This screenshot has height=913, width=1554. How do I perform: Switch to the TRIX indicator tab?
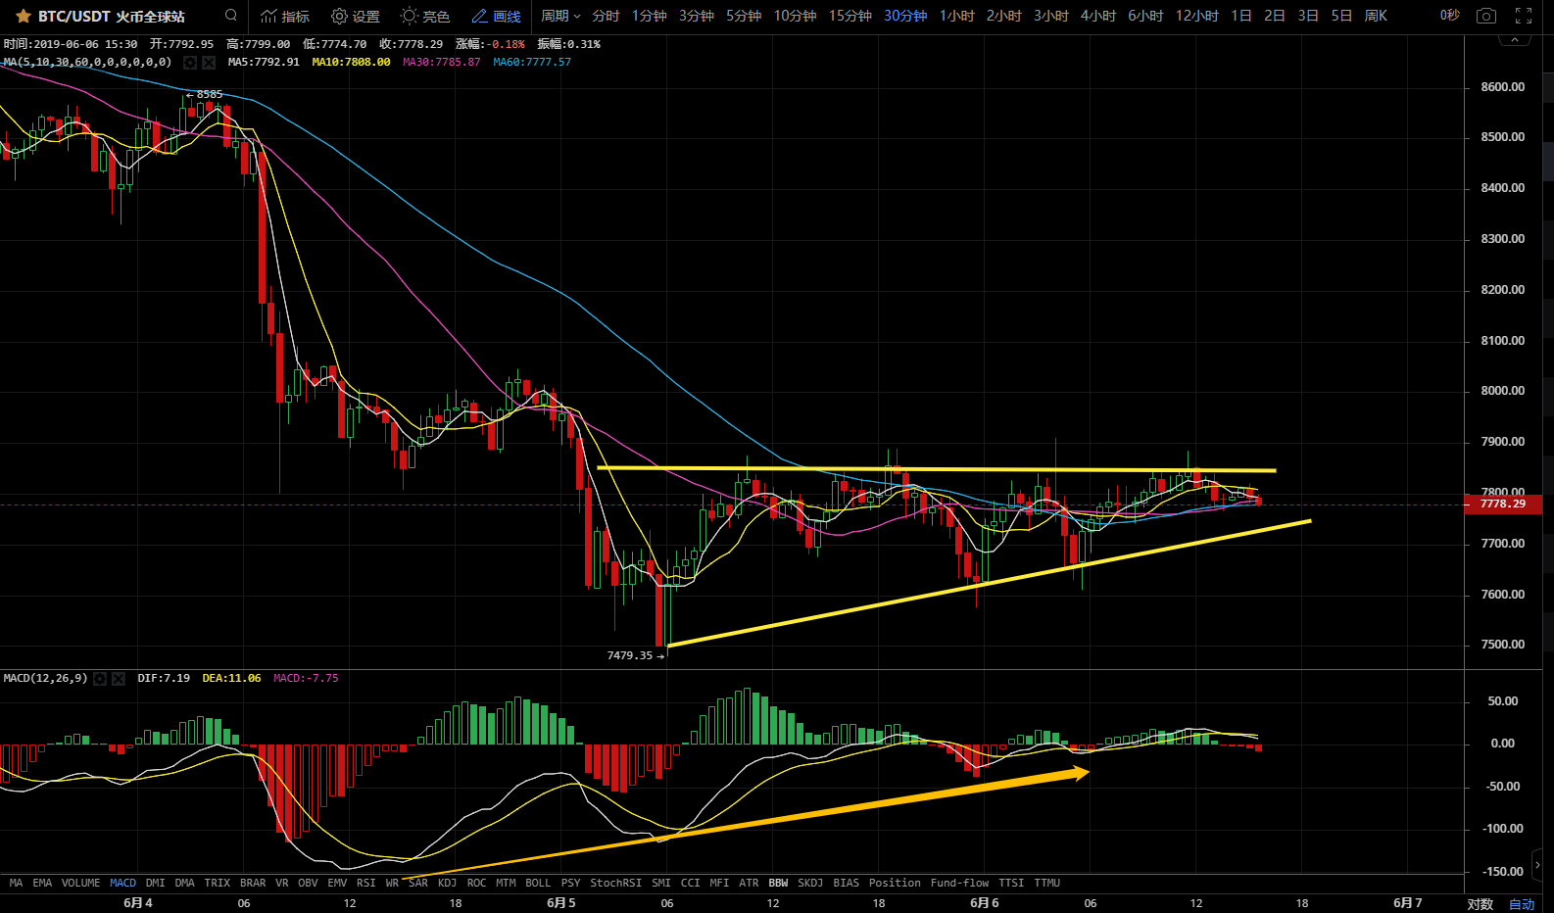tap(217, 883)
